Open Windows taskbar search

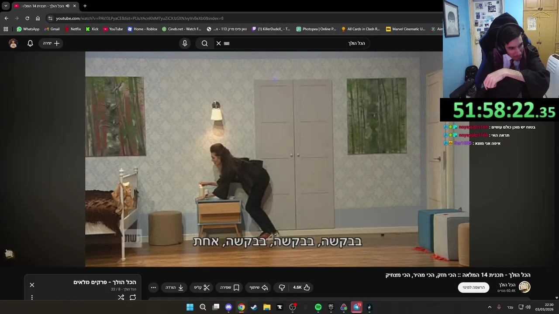coord(203,307)
